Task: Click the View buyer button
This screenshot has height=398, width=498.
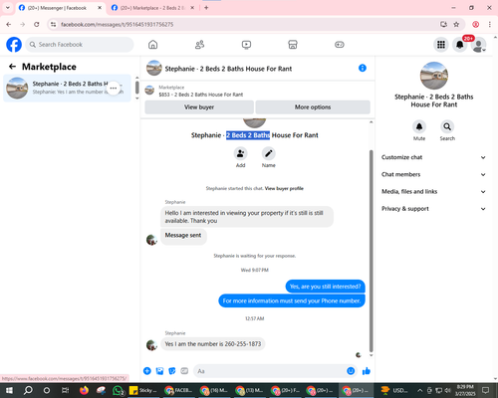Action: click(x=199, y=107)
